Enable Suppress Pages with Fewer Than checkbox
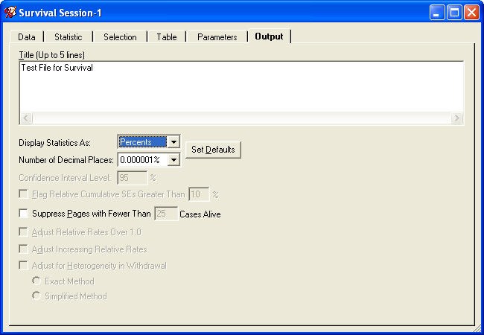 (x=24, y=214)
